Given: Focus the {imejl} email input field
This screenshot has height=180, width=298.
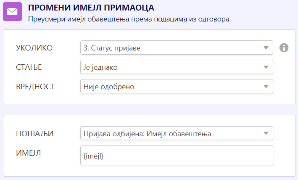Looking at the screenshot, I should point(176,156).
